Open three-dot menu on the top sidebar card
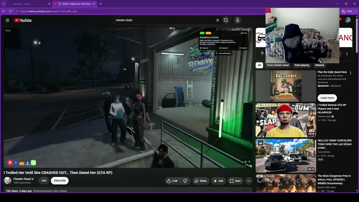 coord(347,54)
